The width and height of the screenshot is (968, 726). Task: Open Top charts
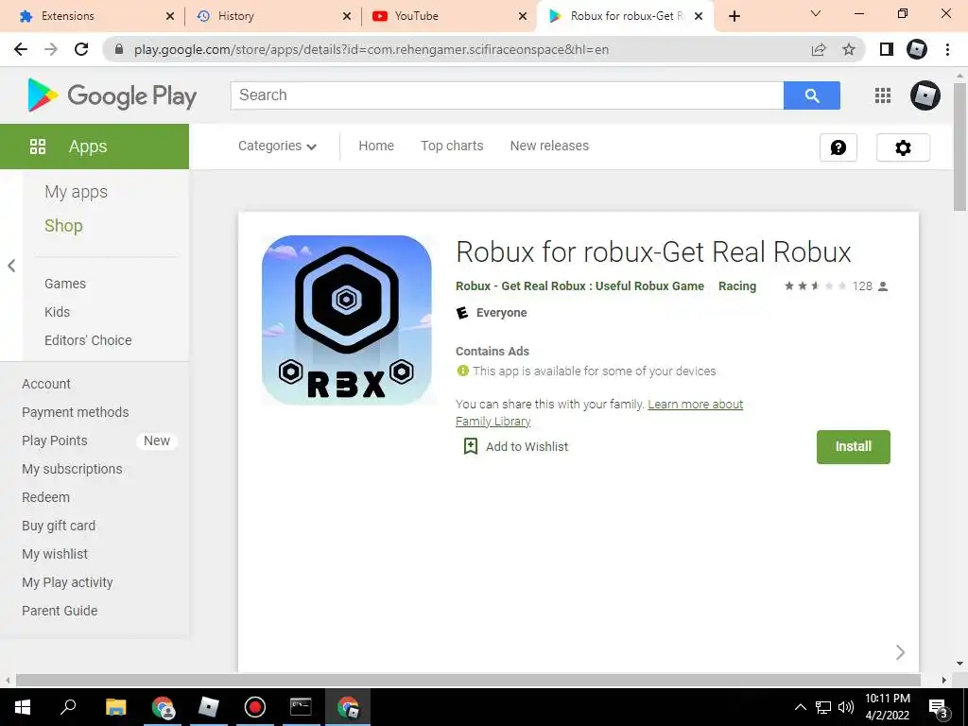(452, 146)
